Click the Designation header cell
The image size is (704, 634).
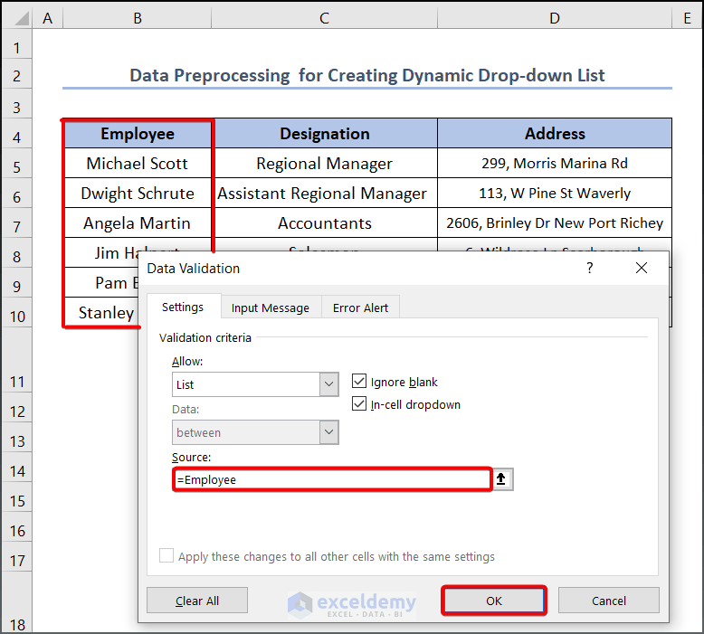325,134
